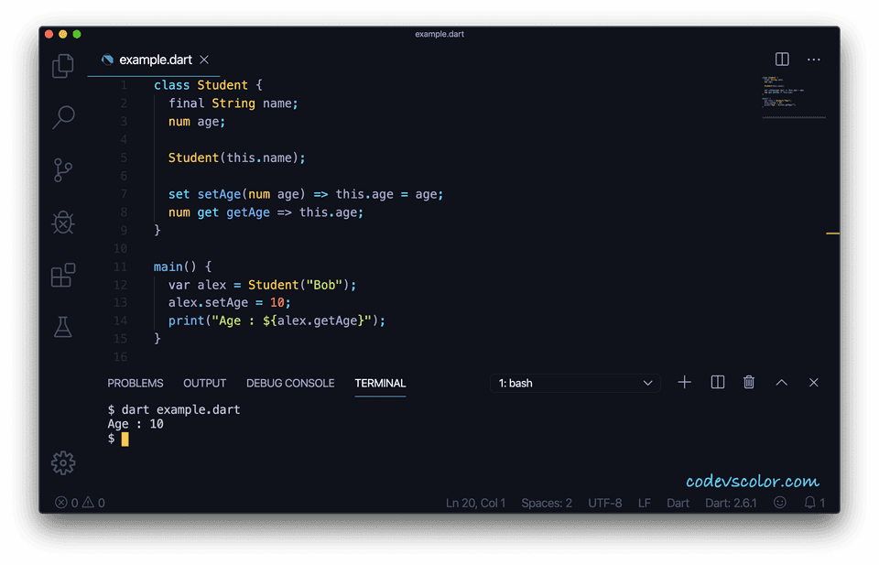Split the editor using the top-right icon
The height and width of the screenshot is (565, 879).
(782, 59)
